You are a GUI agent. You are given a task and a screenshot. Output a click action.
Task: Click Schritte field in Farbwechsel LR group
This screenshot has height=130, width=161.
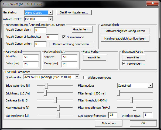[x=70, y=57]
